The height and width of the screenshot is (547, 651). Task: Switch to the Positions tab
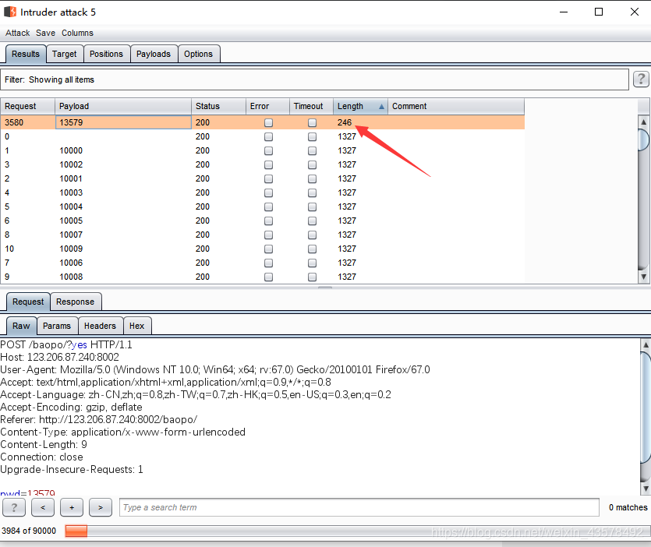pos(106,54)
